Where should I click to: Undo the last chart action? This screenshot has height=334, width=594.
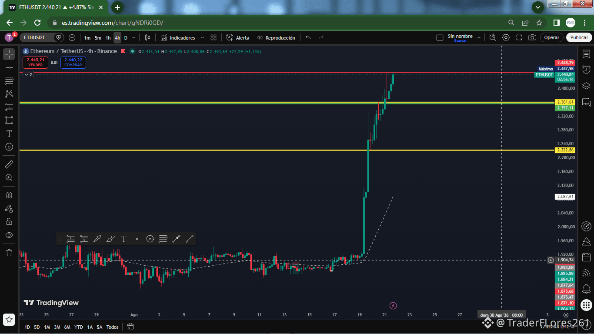pos(308,38)
